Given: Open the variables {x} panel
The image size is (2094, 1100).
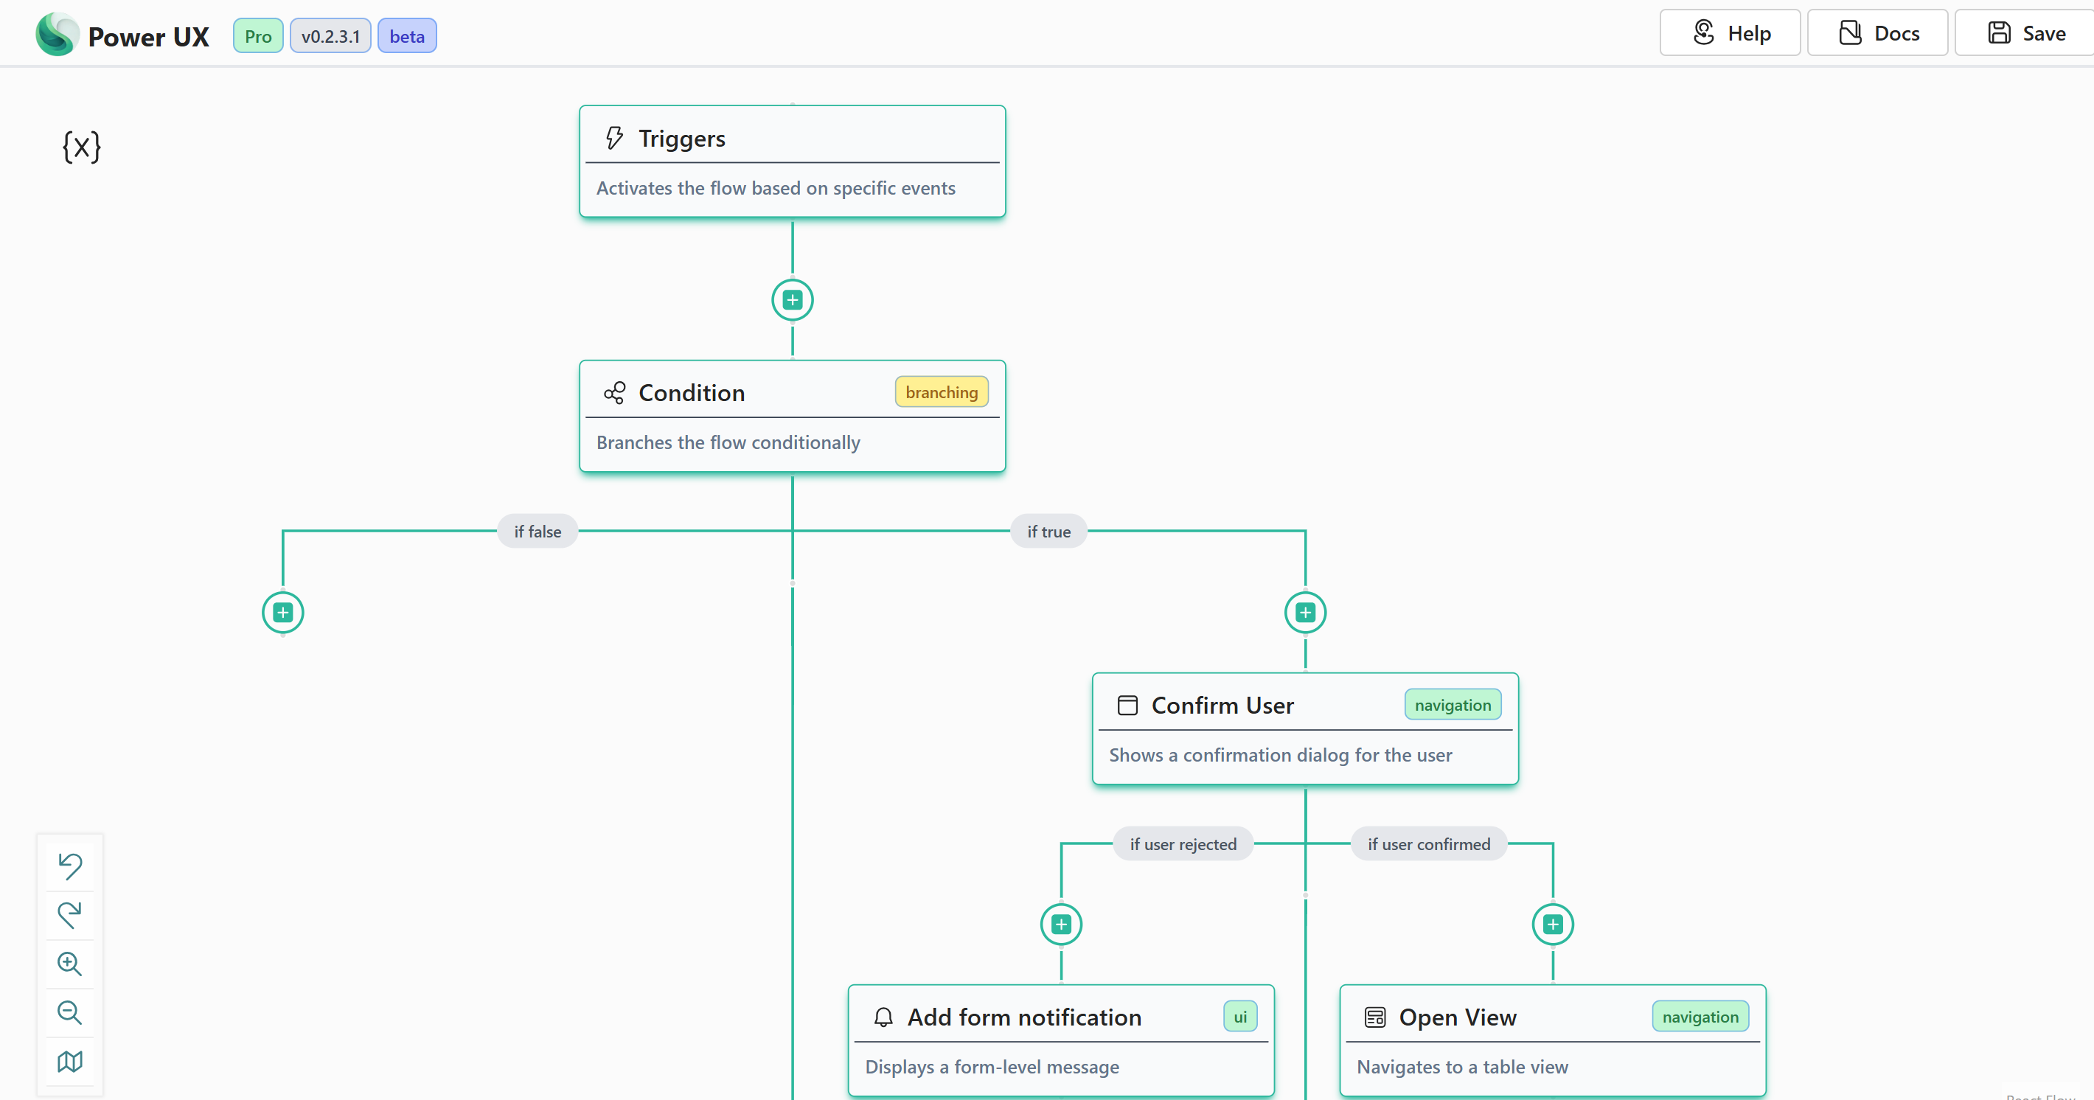Looking at the screenshot, I should pos(81,147).
